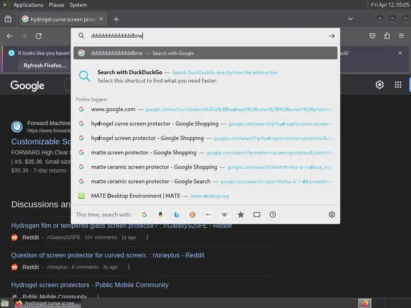Open the Google apps grid
The width and height of the screenshot is (411, 308).
[x=398, y=85]
